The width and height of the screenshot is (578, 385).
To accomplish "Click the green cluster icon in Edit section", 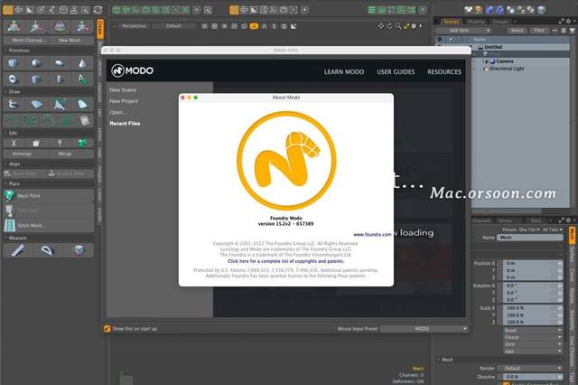I will (x=82, y=143).
